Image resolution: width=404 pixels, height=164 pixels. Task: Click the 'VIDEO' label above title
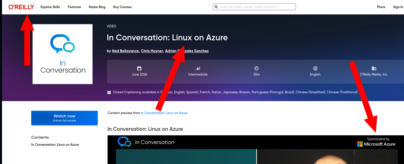112,26
